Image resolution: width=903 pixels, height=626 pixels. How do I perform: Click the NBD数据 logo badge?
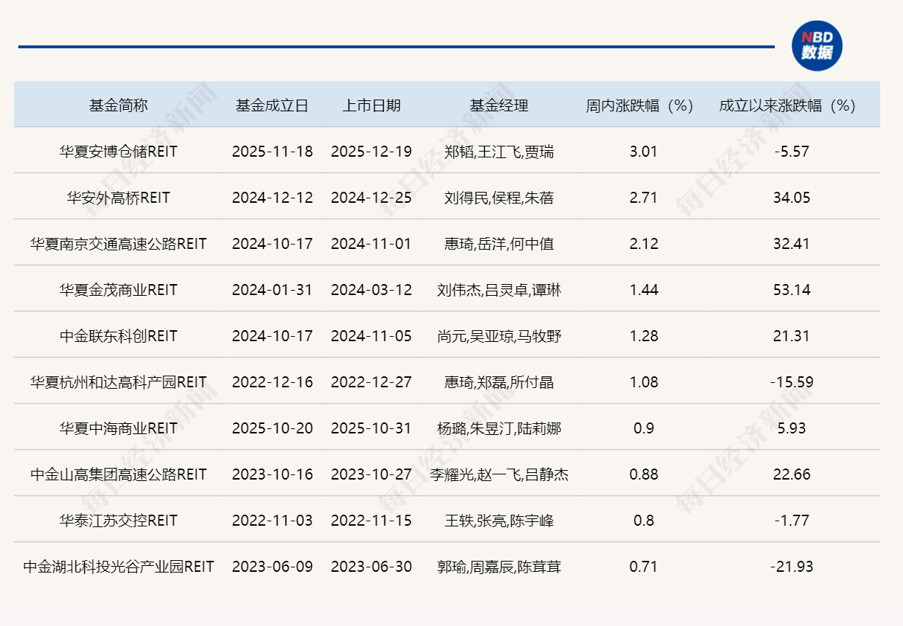pyautogui.click(x=817, y=45)
